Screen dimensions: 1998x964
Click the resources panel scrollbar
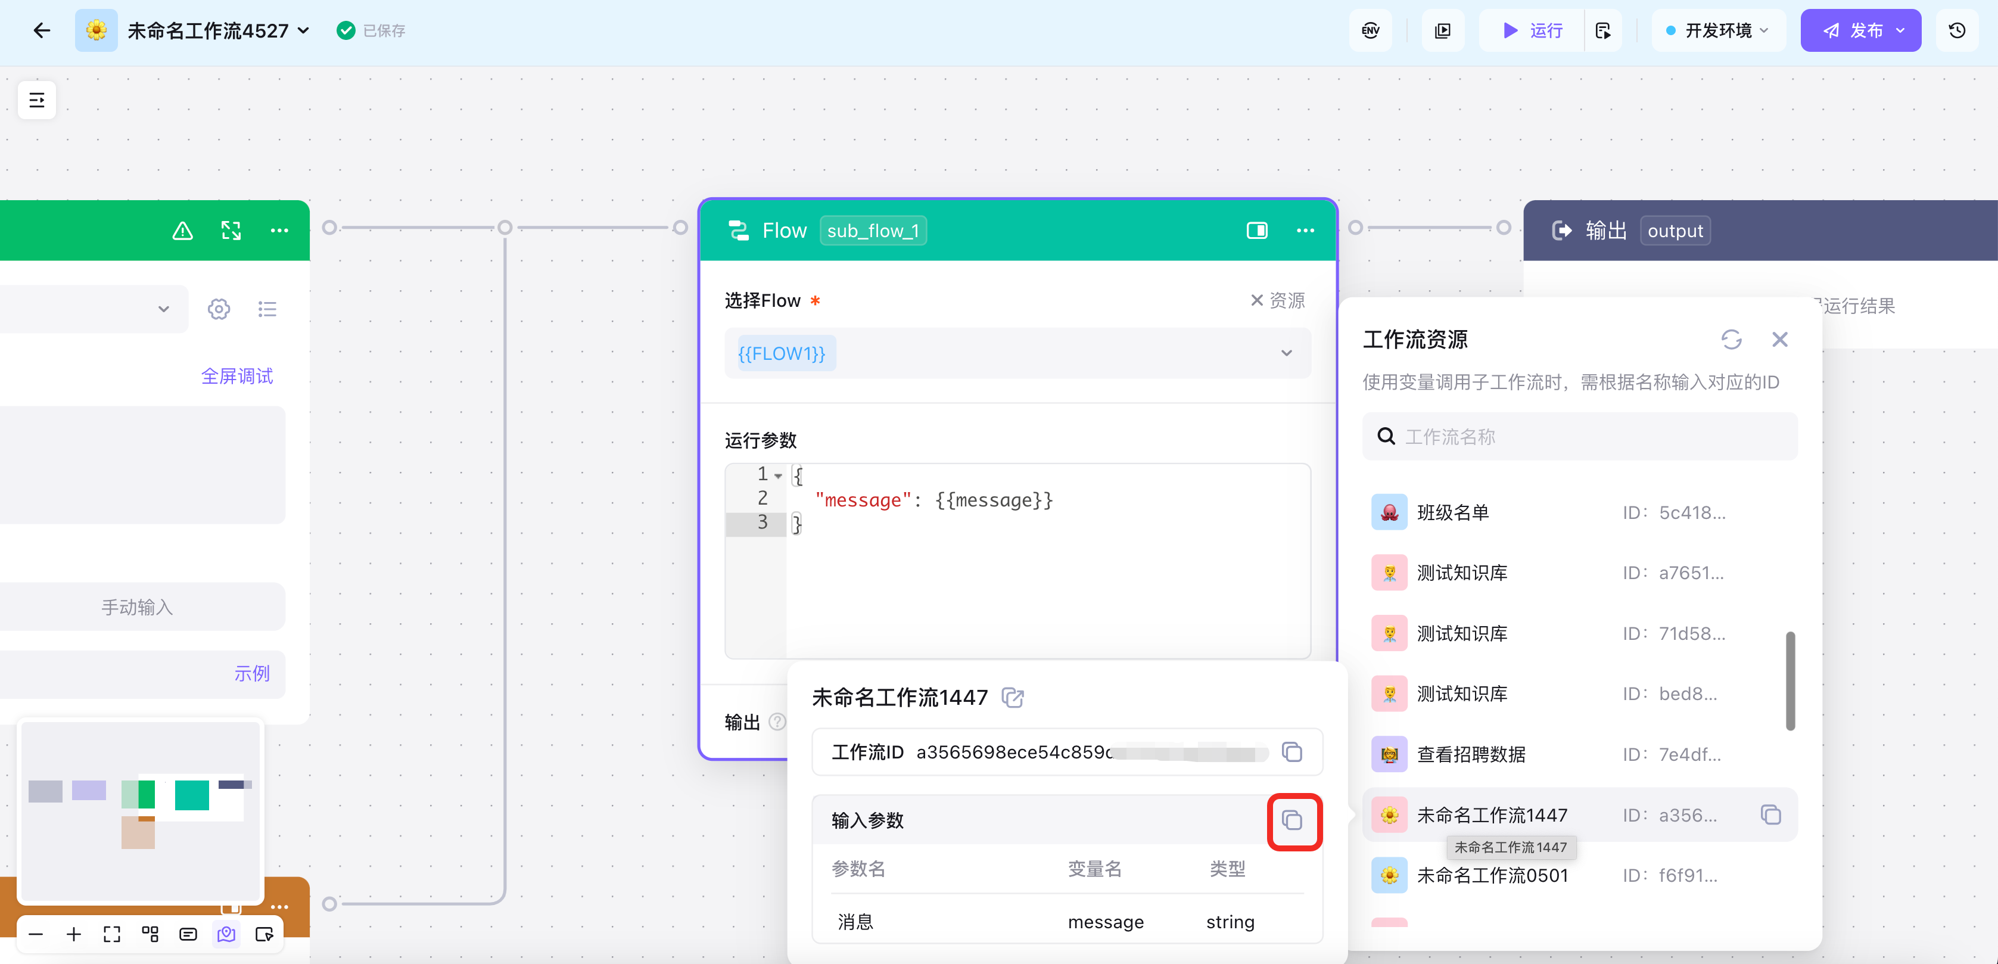1790,680
